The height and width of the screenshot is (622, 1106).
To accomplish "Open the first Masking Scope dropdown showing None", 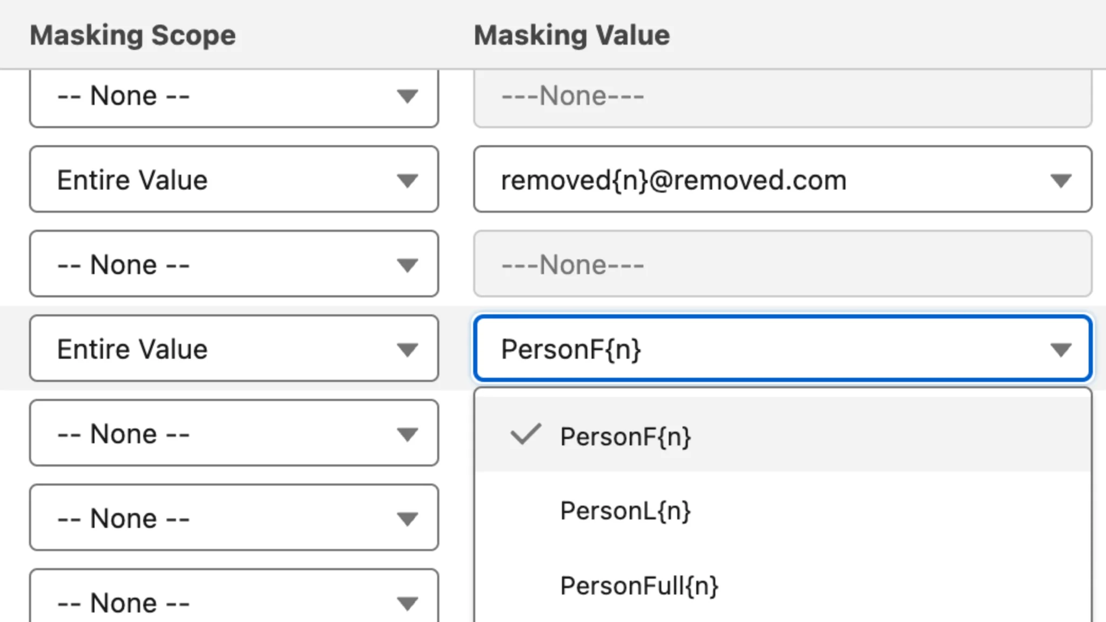I will click(233, 96).
